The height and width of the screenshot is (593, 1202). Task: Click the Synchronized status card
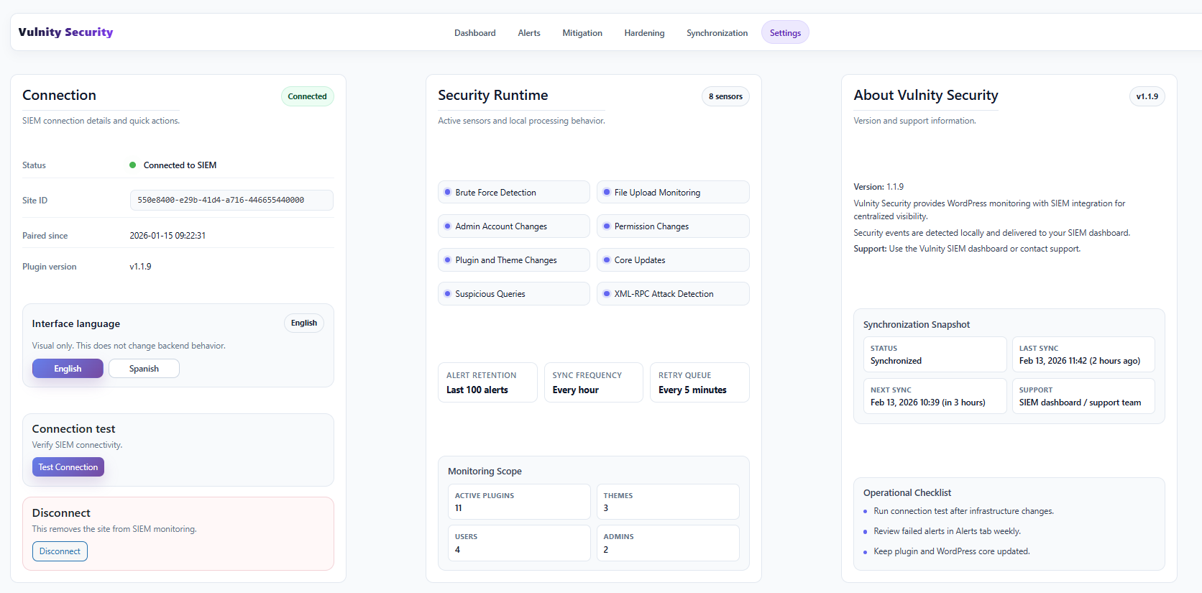pos(935,354)
